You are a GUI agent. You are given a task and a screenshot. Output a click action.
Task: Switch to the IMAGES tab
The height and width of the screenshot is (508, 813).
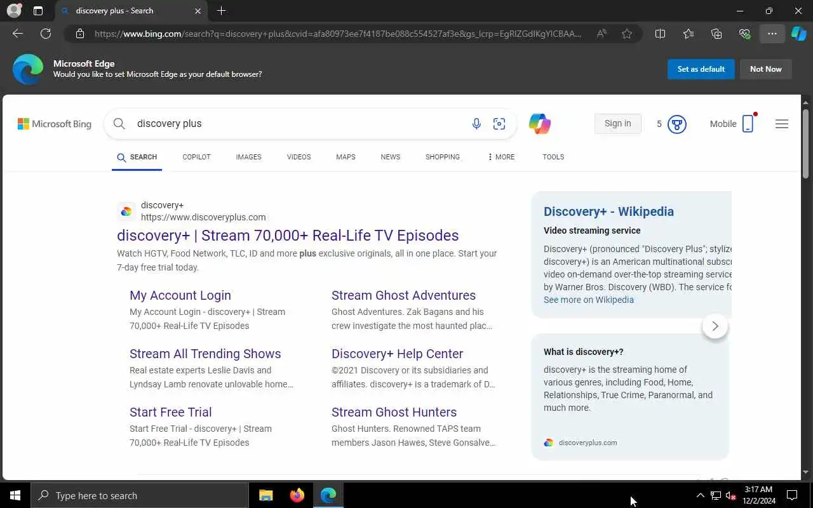[x=248, y=157]
